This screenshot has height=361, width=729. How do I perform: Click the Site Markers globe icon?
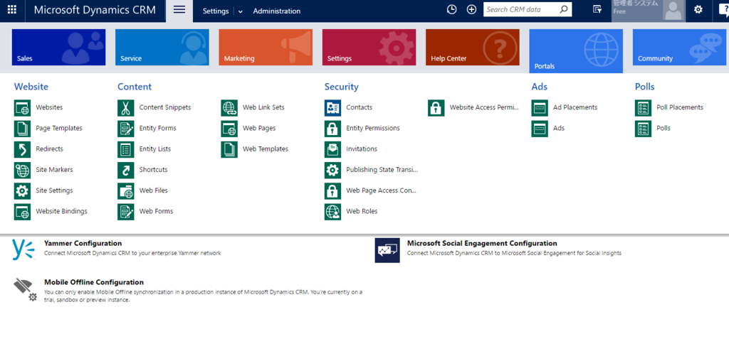click(x=22, y=171)
